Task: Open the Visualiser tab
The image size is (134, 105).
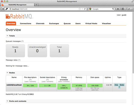Action: tap(106, 23)
